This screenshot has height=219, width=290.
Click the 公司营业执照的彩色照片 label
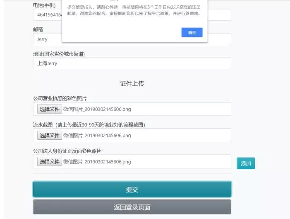click(x=60, y=98)
